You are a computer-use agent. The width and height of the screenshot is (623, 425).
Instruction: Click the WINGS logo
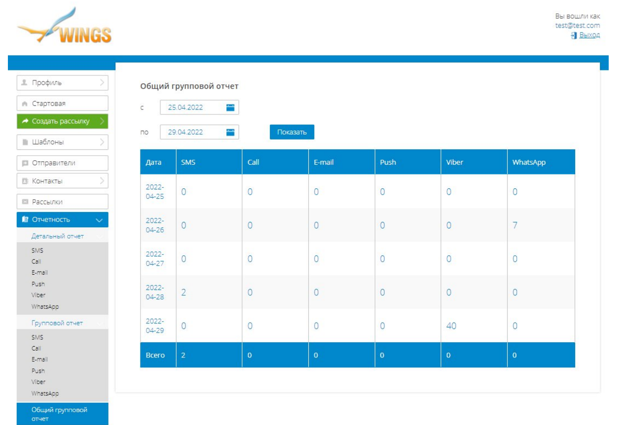click(65, 28)
